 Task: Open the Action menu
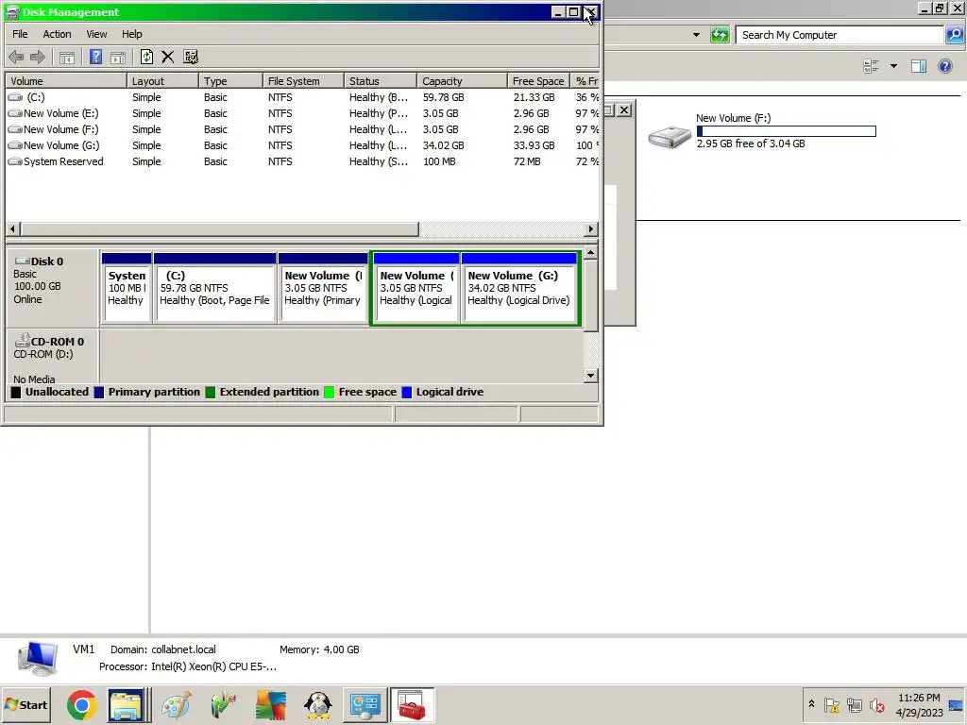click(57, 35)
